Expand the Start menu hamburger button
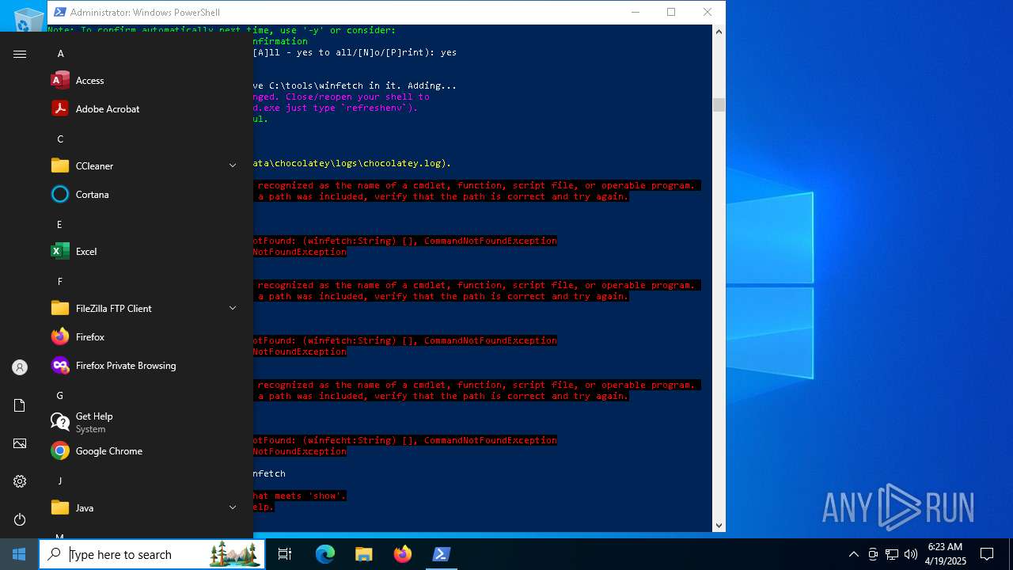Screen dimensions: 1013x570 pyautogui.click(x=20, y=54)
